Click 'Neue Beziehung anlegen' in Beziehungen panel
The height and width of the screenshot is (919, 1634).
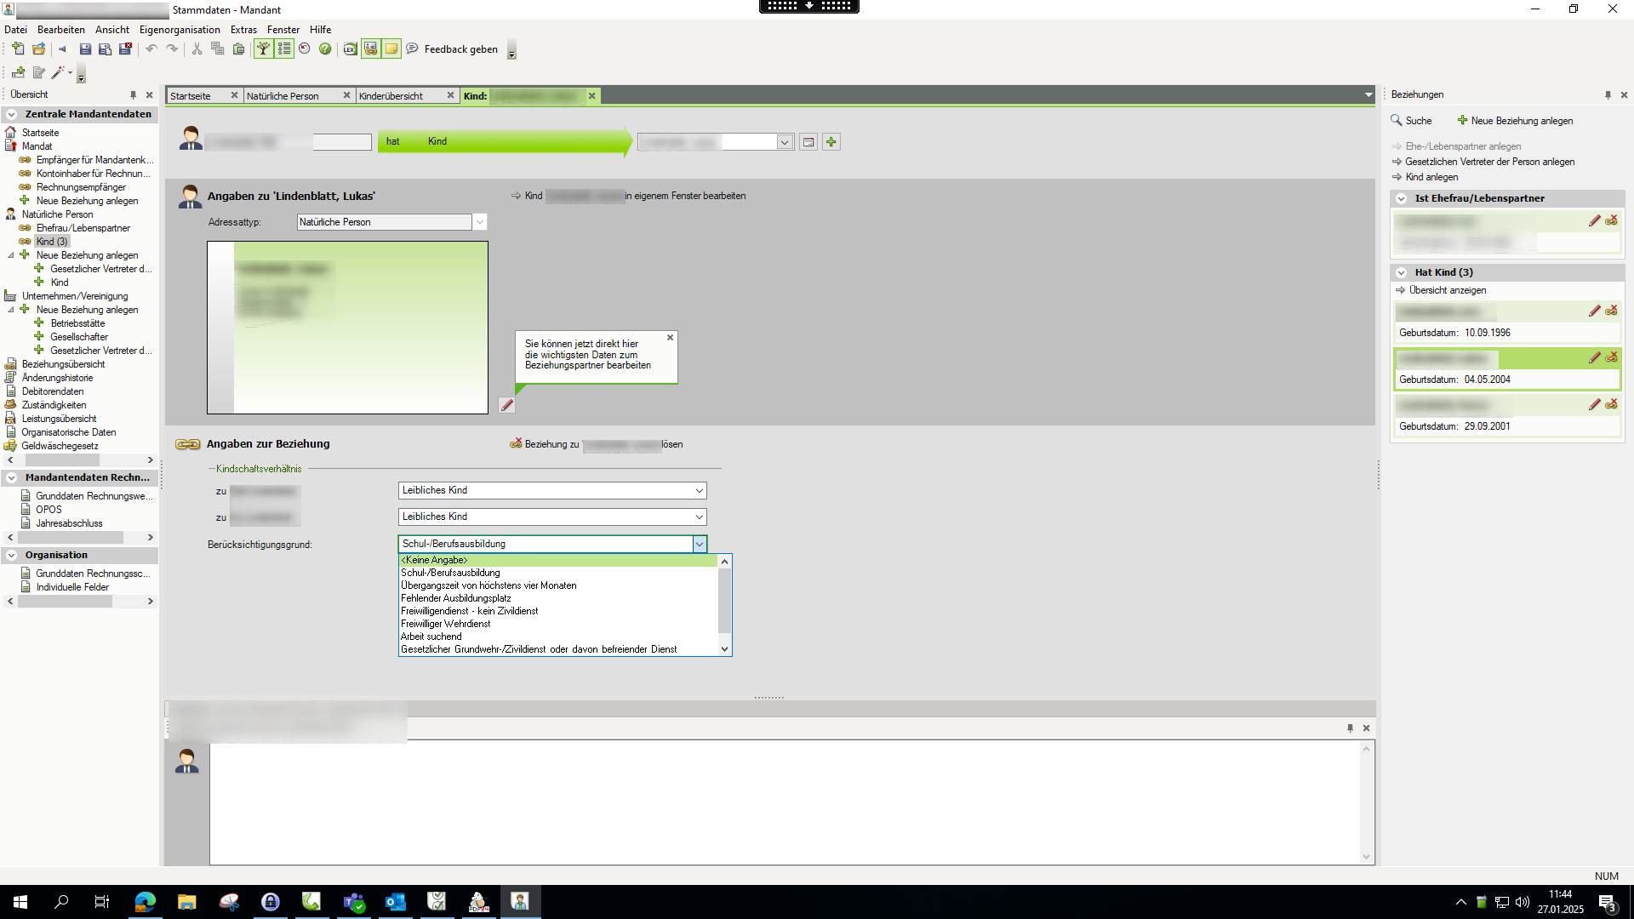pos(1521,121)
